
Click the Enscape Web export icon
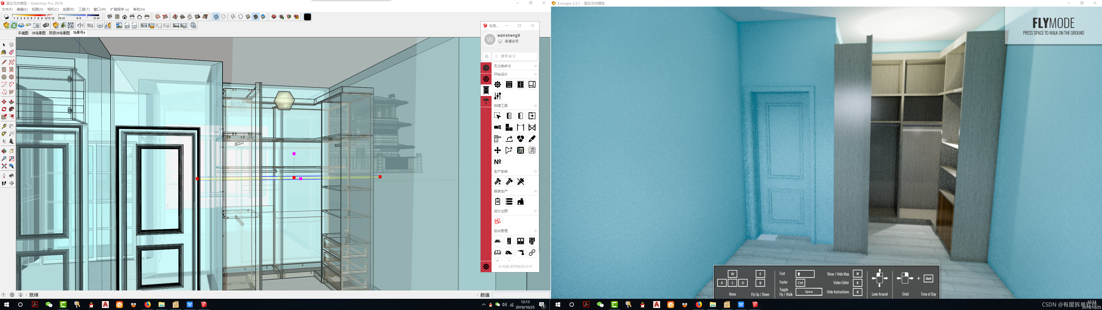134,25
